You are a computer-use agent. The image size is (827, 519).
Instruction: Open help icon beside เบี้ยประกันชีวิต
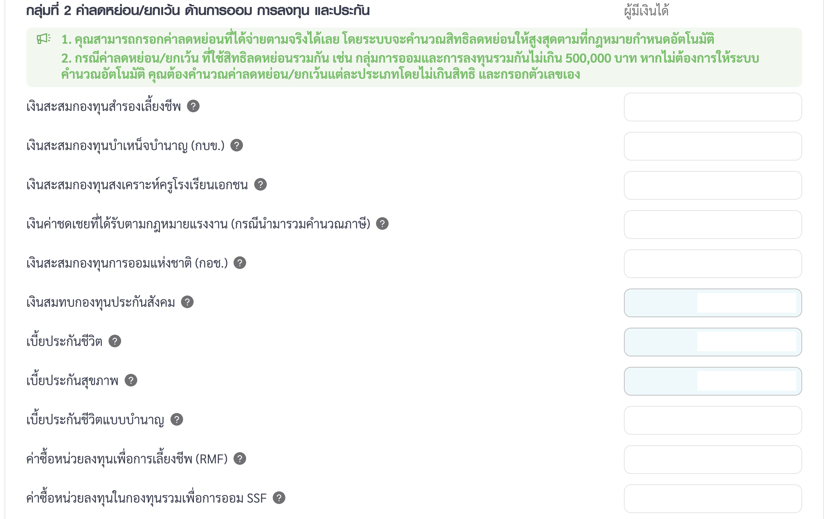[115, 341]
